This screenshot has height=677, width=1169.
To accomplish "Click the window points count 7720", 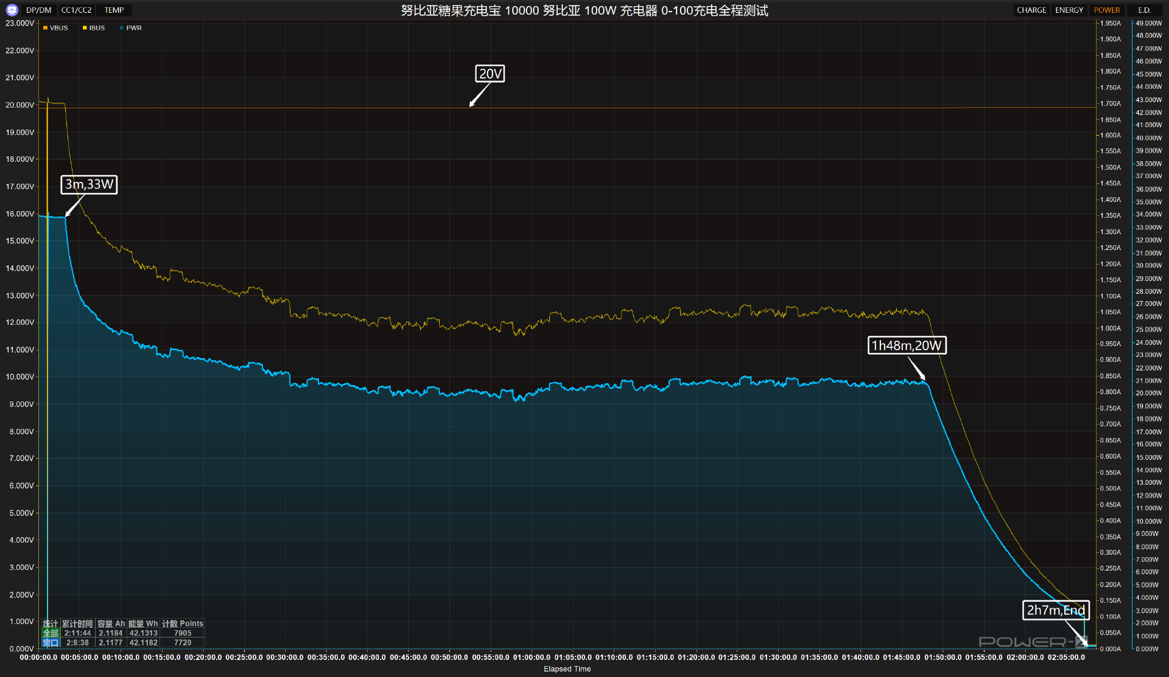I will pyautogui.click(x=183, y=642).
